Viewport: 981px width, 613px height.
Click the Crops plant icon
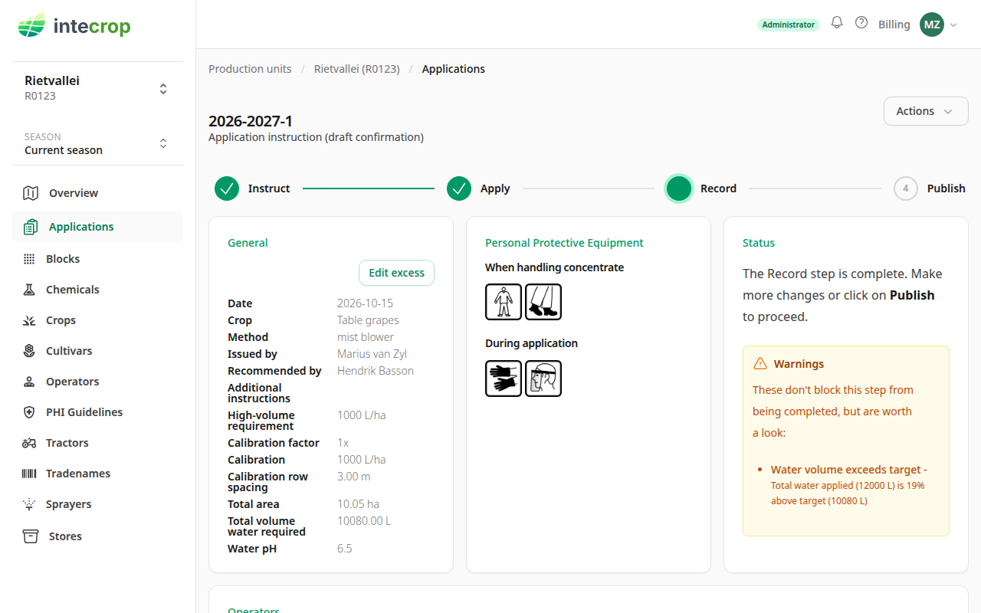29,320
